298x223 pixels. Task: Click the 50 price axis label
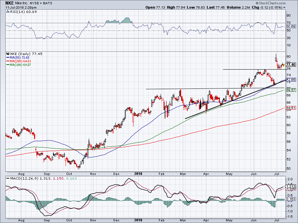pyautogui.click(x=288, y=168)
